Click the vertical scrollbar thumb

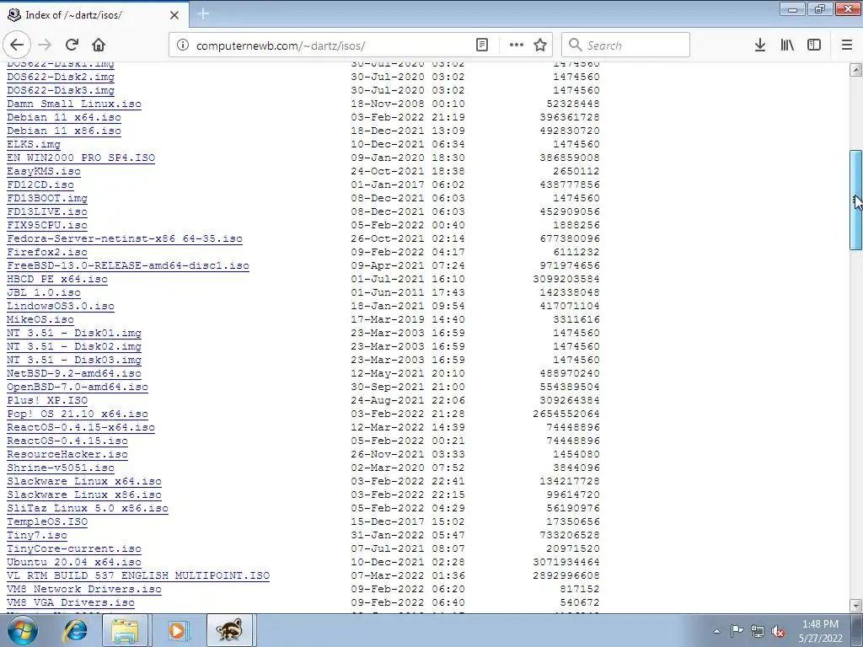(x=856, y=201)
